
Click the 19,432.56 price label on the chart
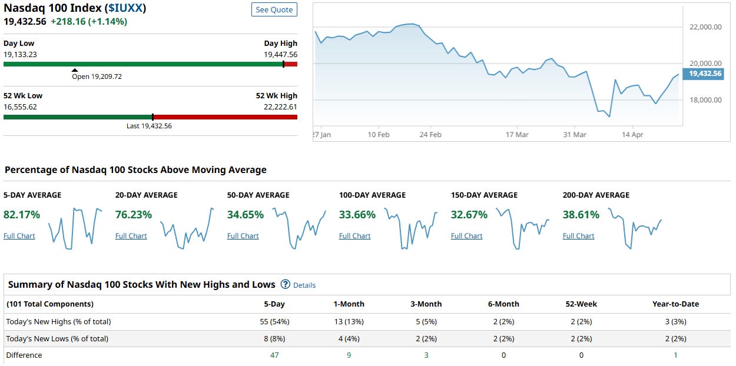704,74
